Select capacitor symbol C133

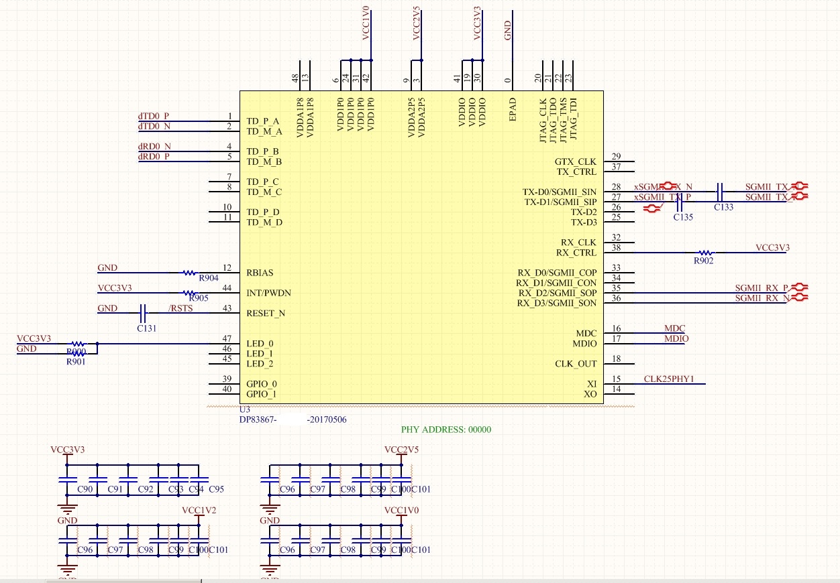[720, 192]
